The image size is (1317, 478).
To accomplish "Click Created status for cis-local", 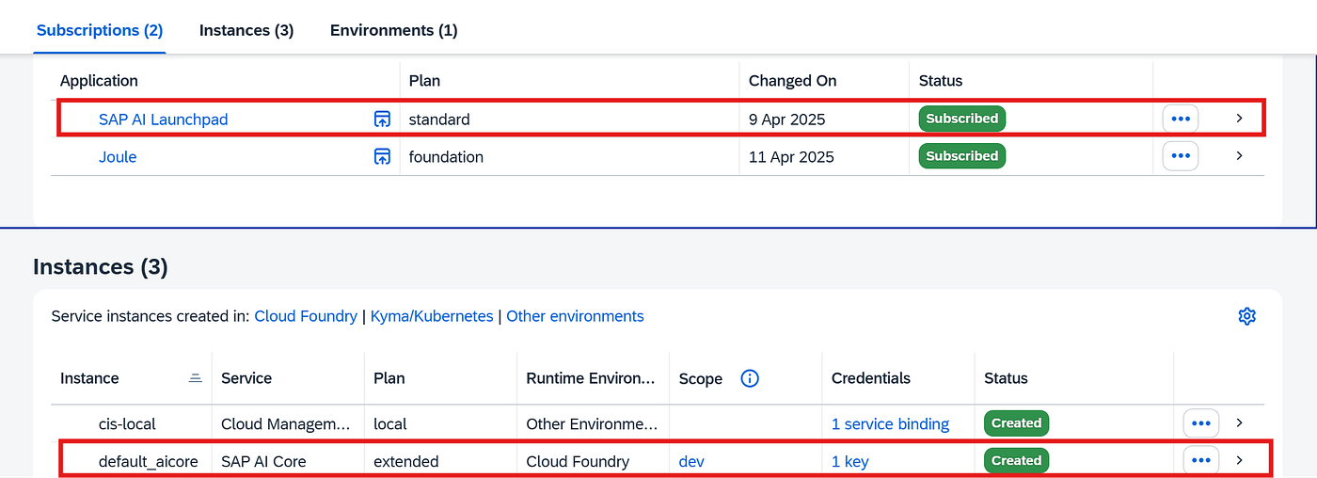I will tap(1016, 423).
